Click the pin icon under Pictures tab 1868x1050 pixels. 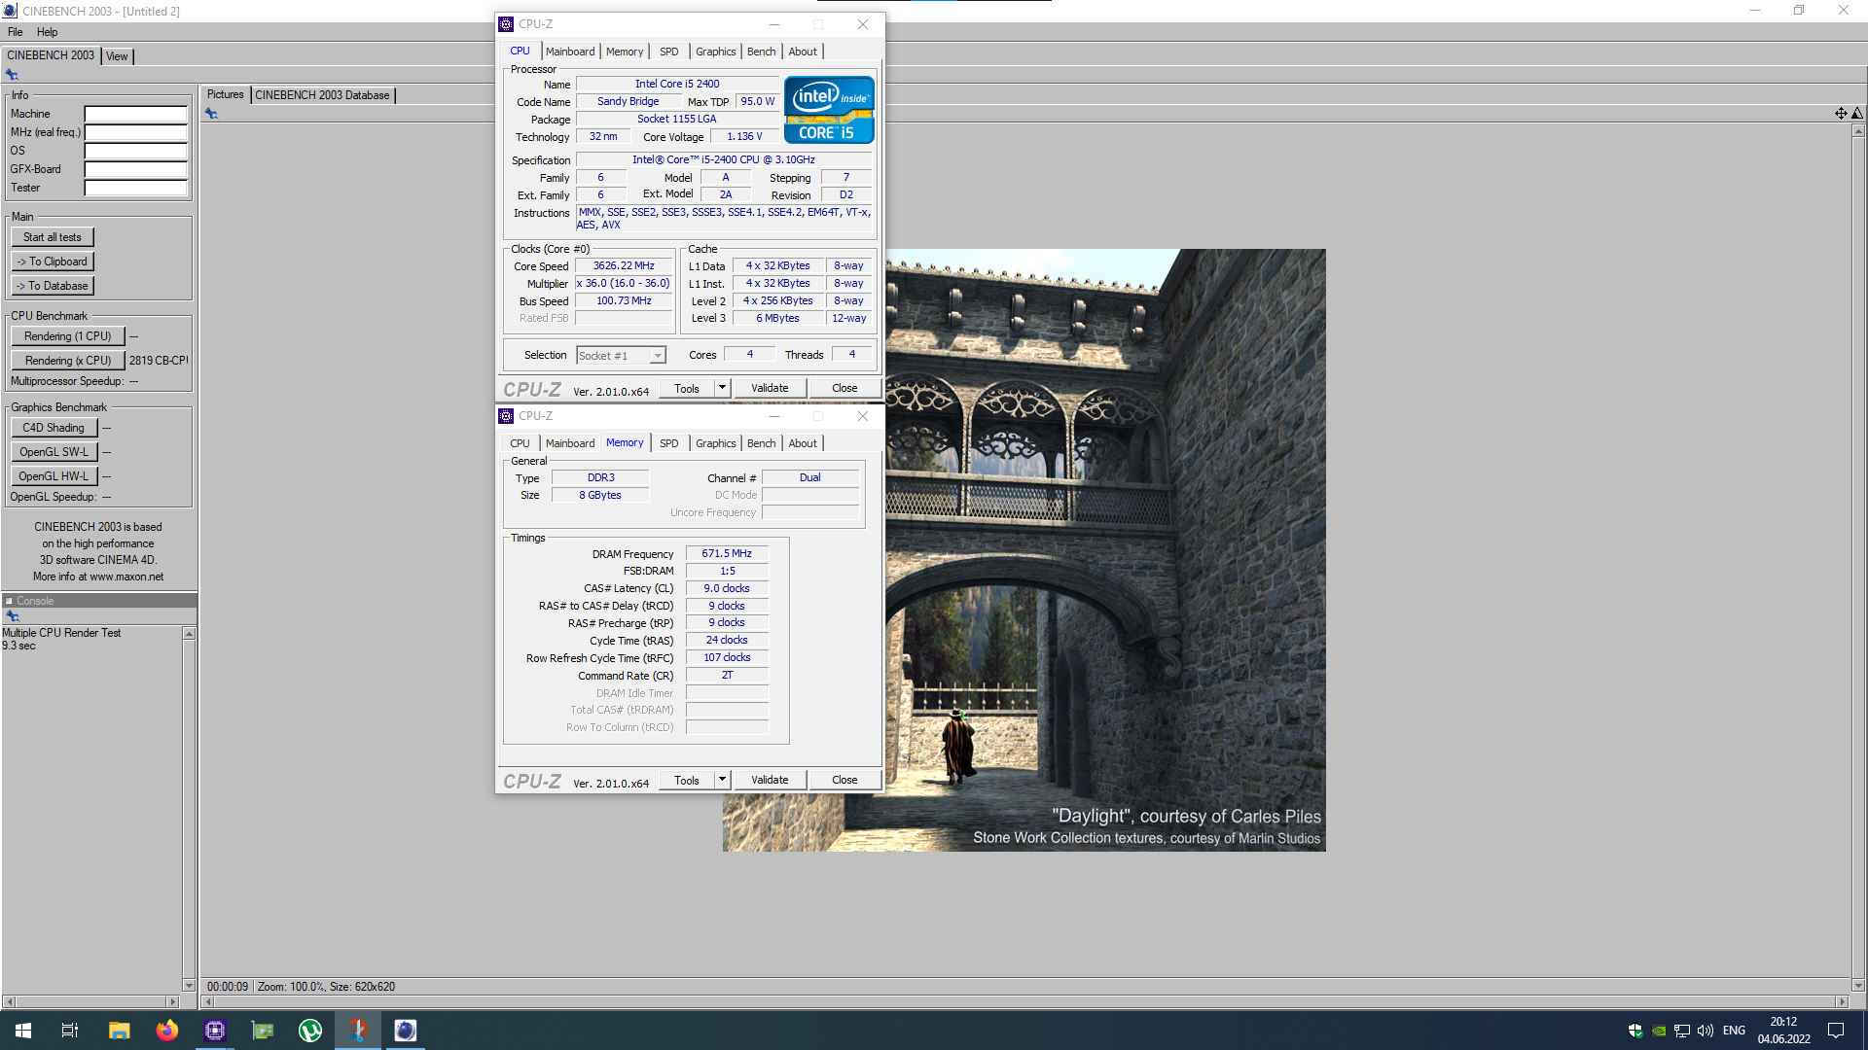211,114
